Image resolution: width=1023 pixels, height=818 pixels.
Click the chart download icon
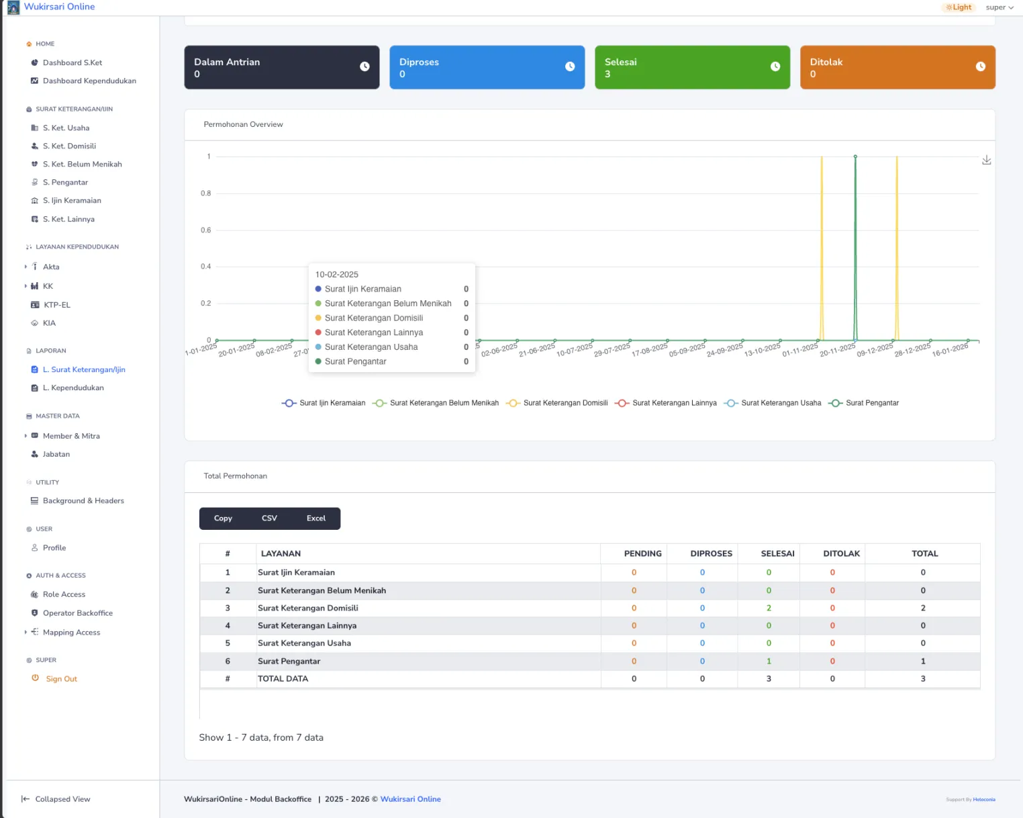tap(986, 161)
